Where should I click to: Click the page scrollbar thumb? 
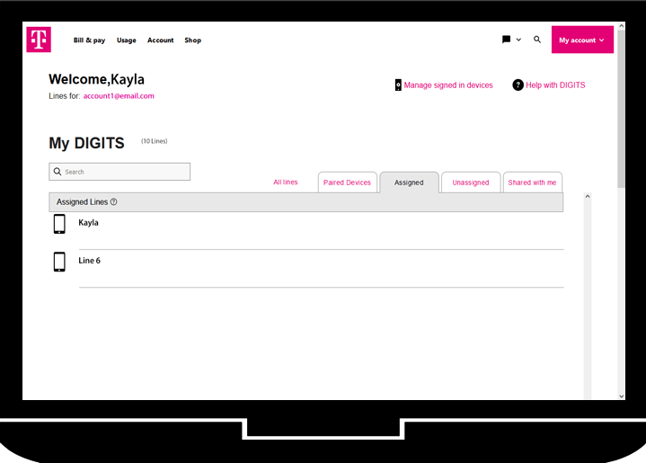[621, 109]
